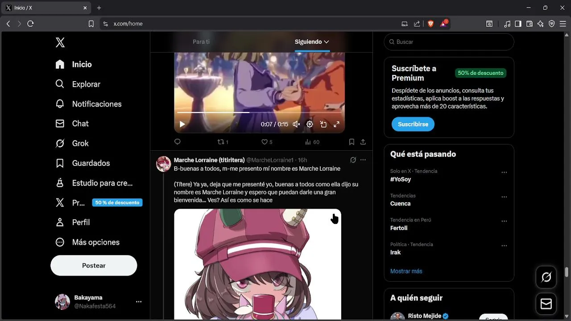Share this page icon in address bar
Image resolution: width=571 pixels, height=321 pixels.
tap(417, 24)
